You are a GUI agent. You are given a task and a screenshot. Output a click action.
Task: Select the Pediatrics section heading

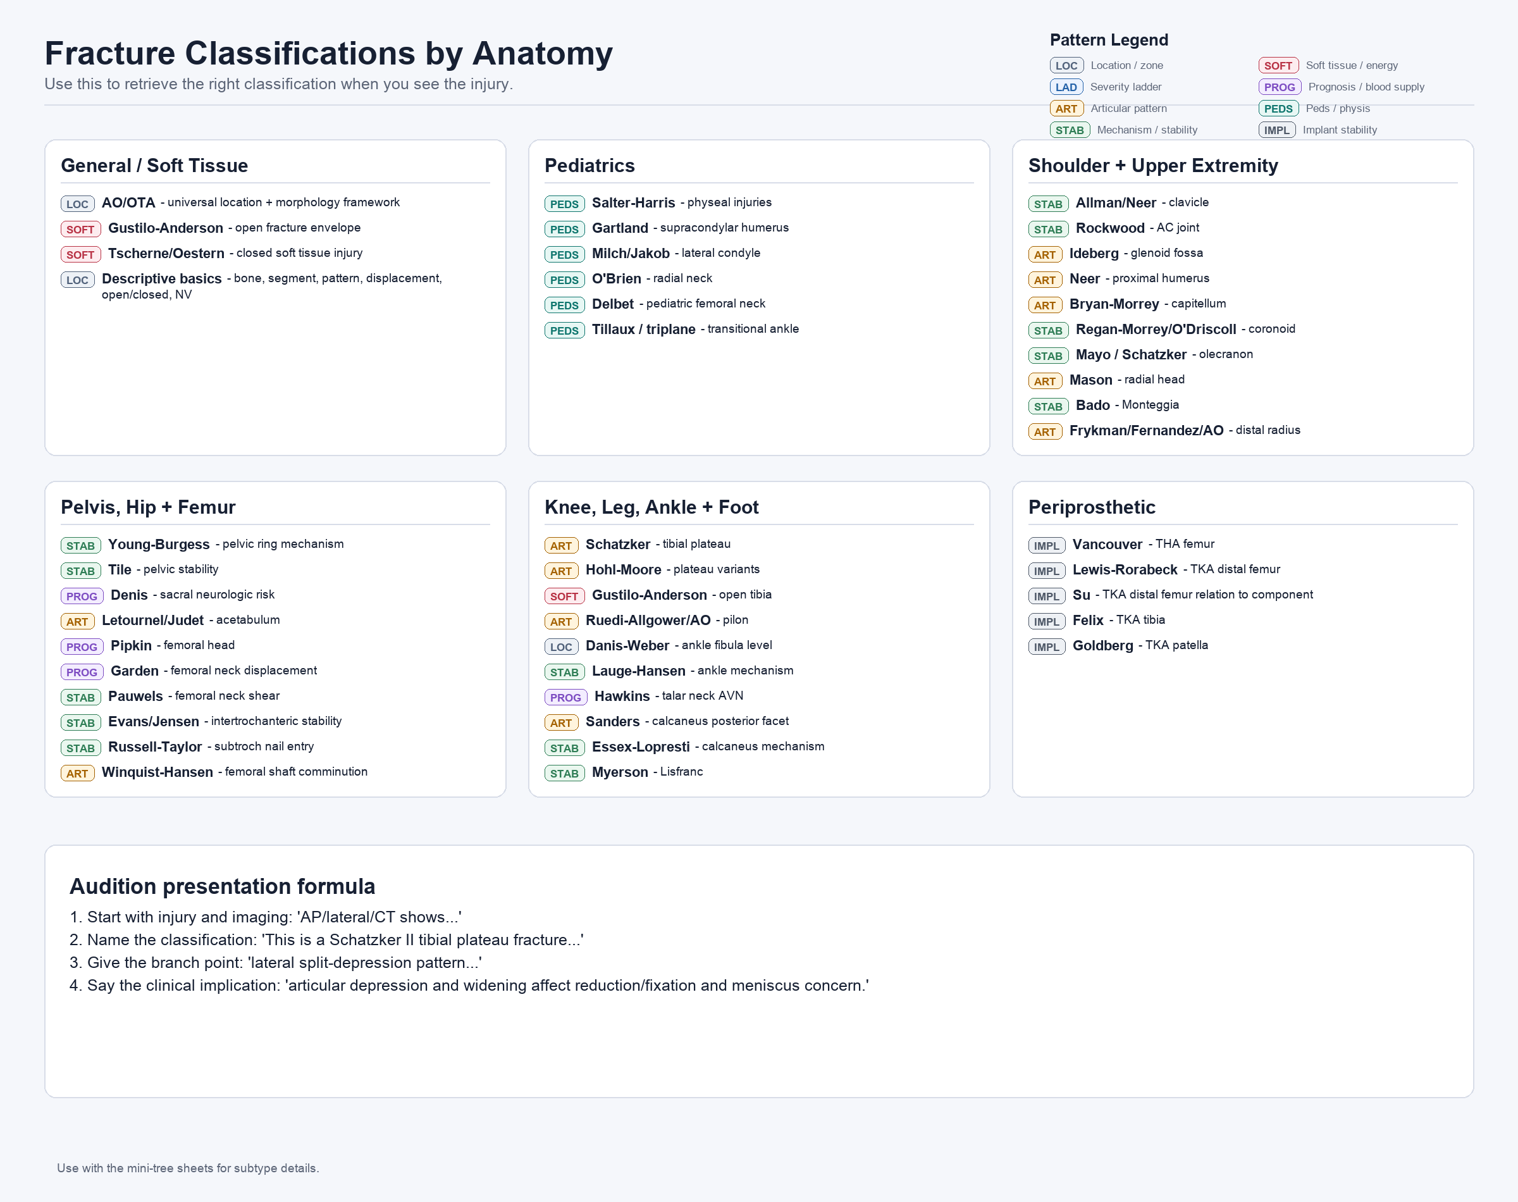tap(589, 165)
